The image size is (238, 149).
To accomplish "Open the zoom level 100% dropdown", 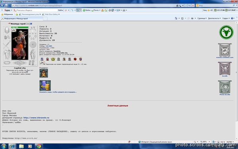I will [x=205, y=142].
